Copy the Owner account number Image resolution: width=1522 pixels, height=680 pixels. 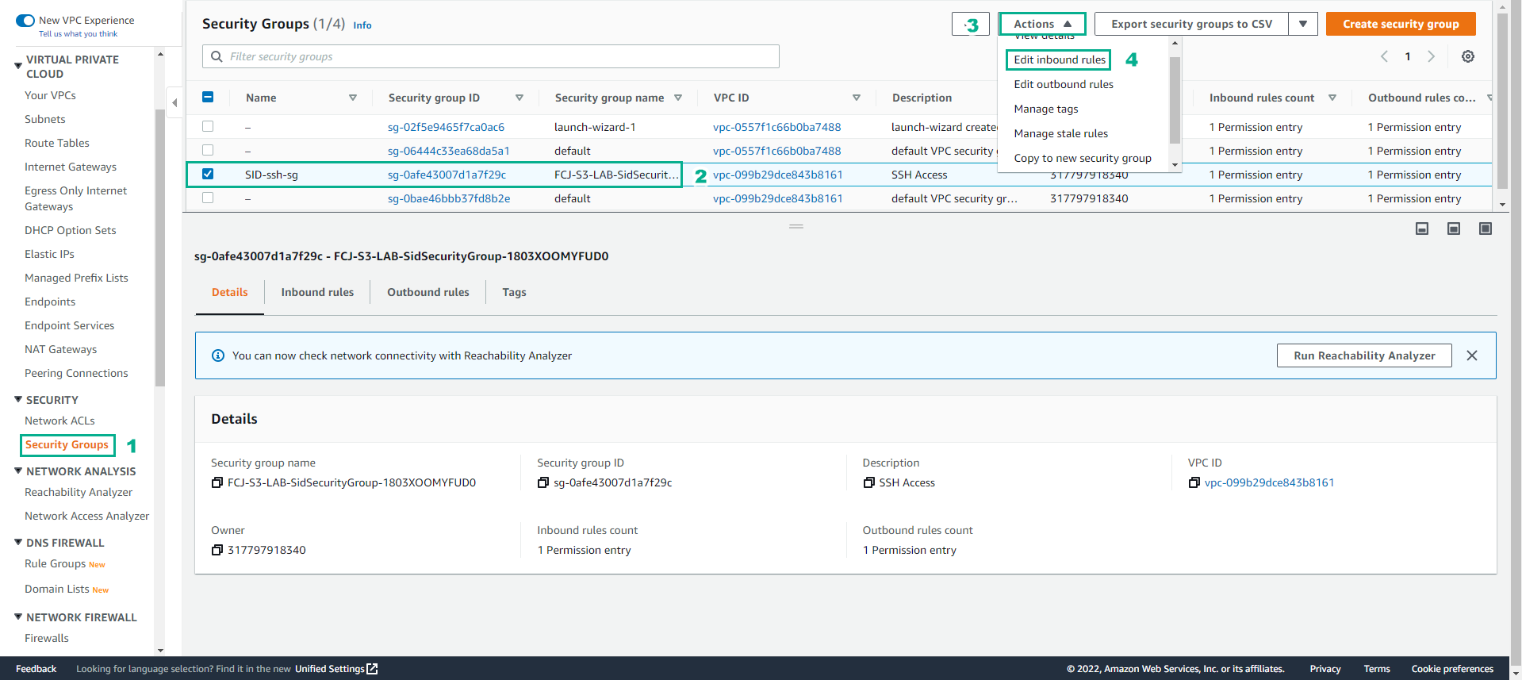[x=217, y=550]
